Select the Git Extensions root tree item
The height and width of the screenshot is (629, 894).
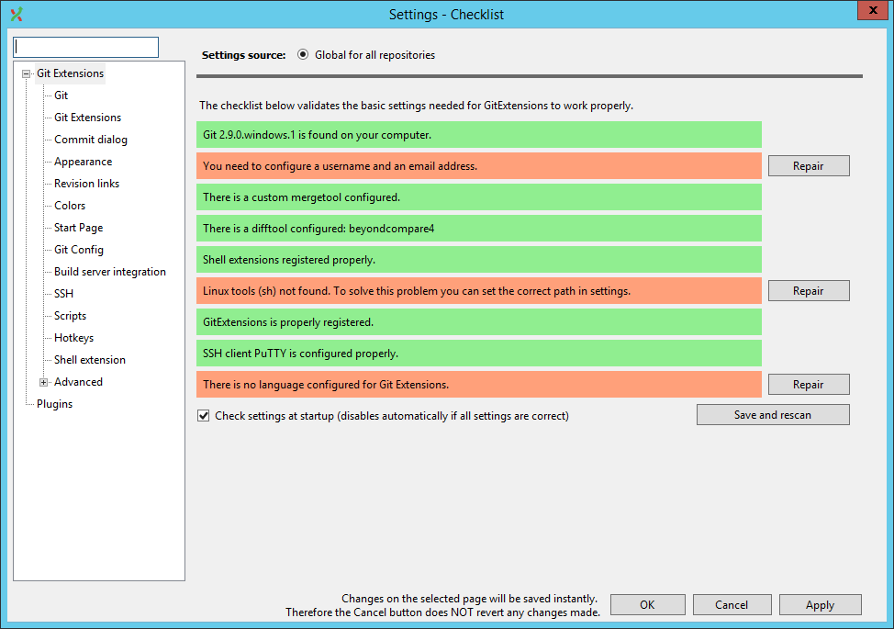point(70,73)
